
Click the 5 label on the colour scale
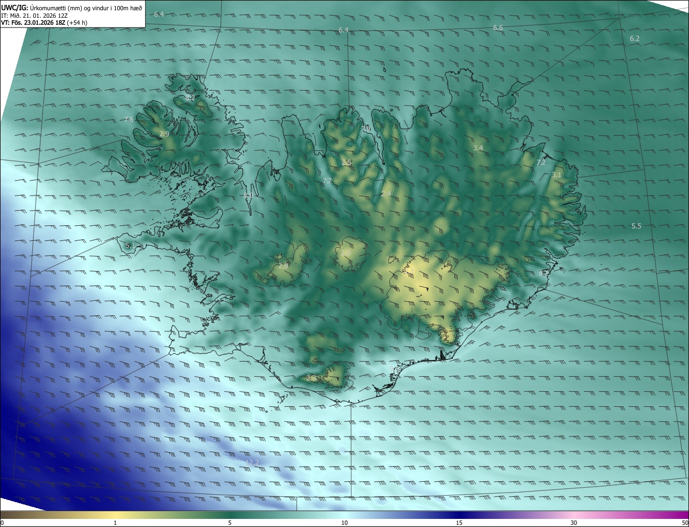[230, 523]
